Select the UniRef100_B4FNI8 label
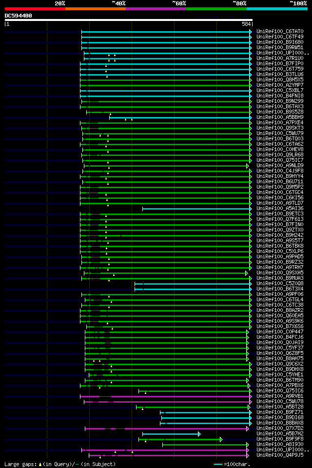 coord(280,96)
